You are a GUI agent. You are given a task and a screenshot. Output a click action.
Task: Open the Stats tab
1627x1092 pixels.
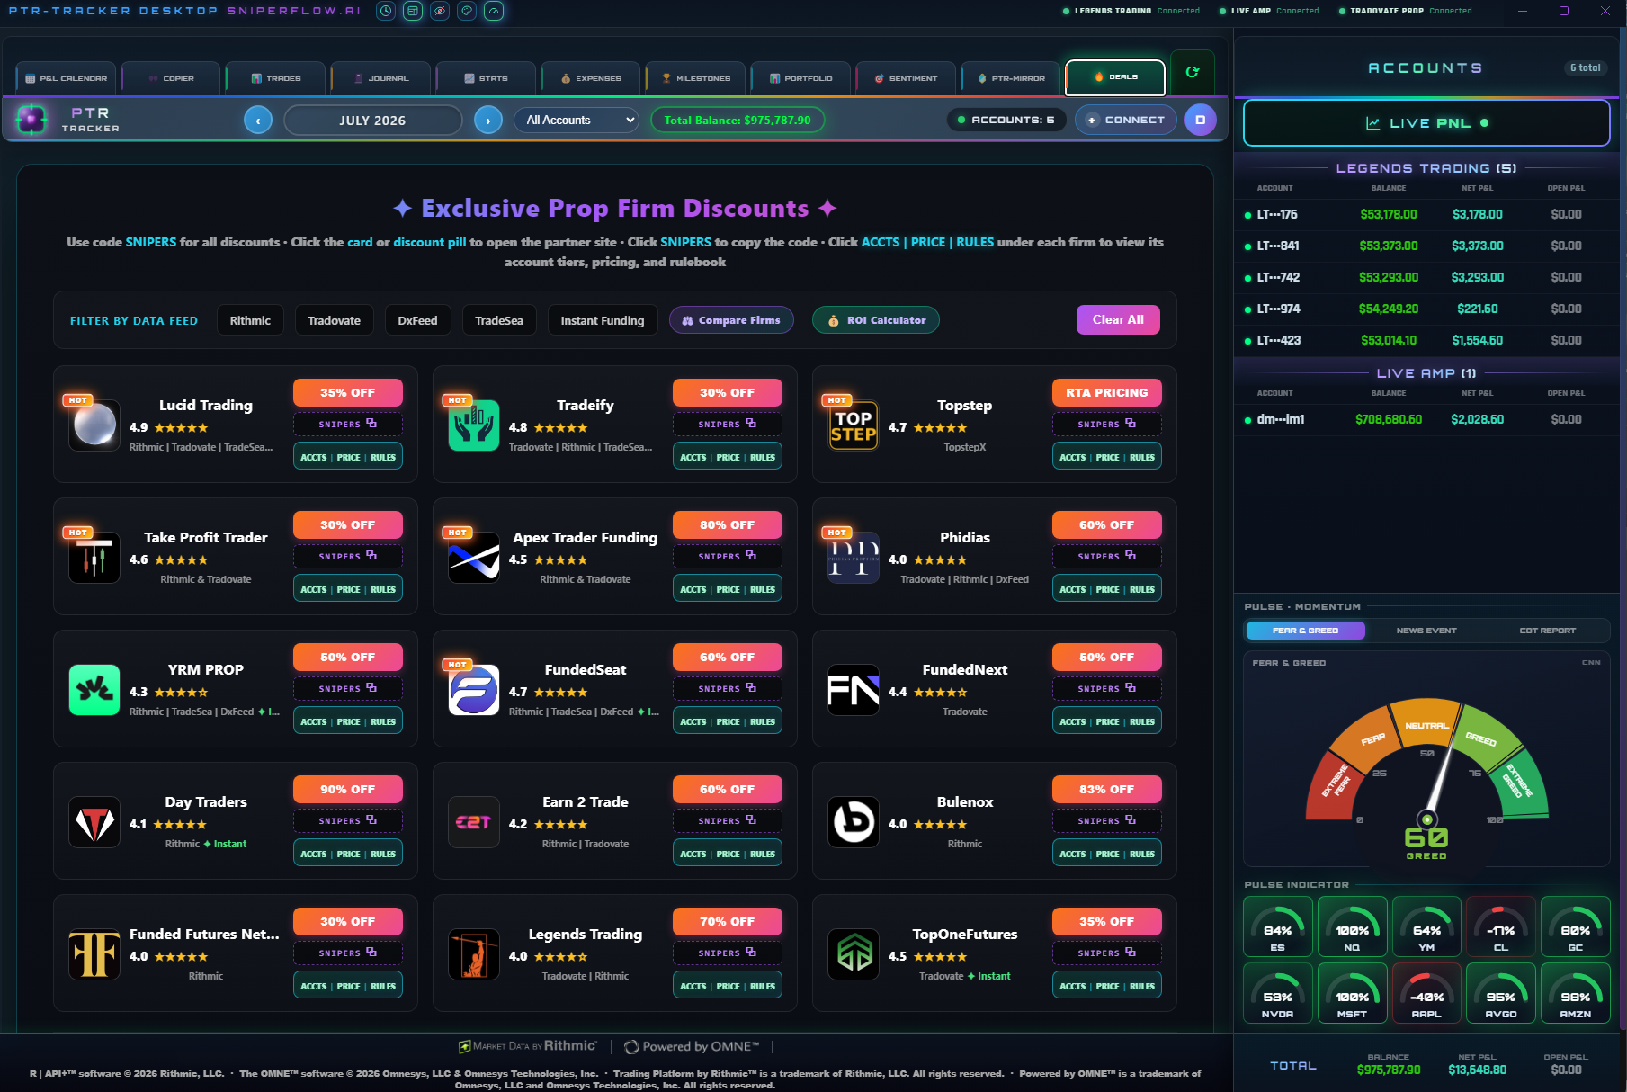click(486, 78)
